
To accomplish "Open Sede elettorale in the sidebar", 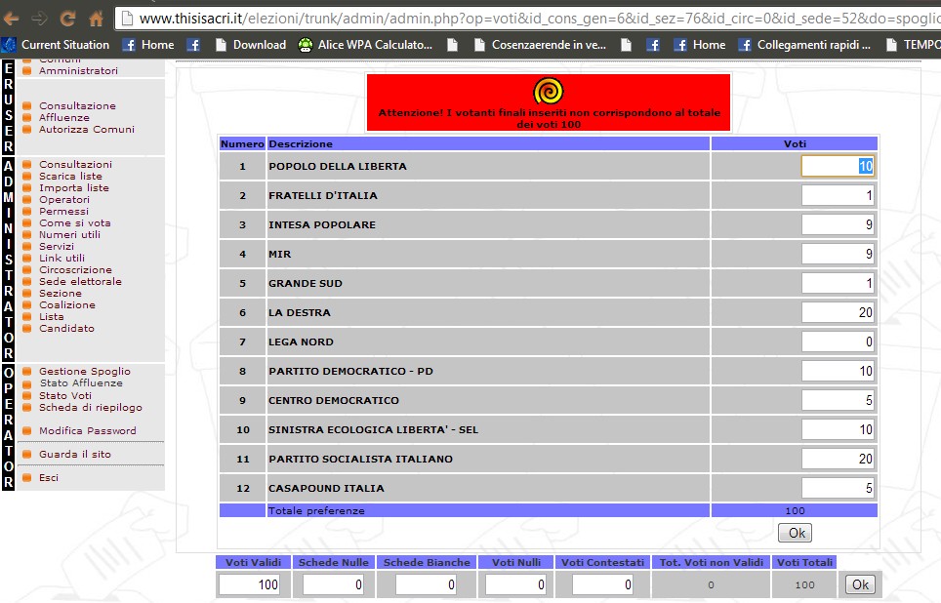I will click(x=80, y=281).
